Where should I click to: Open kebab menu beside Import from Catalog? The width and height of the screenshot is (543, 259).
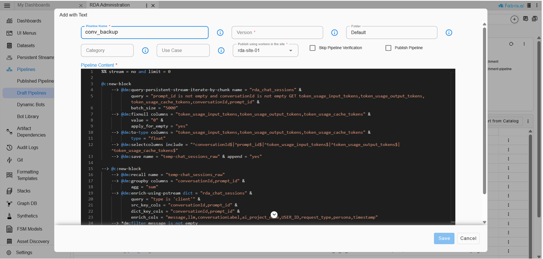point(528,121)
